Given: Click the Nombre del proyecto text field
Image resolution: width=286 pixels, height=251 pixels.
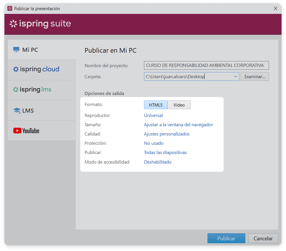Looking at the screenshot, I should (206, 65).
